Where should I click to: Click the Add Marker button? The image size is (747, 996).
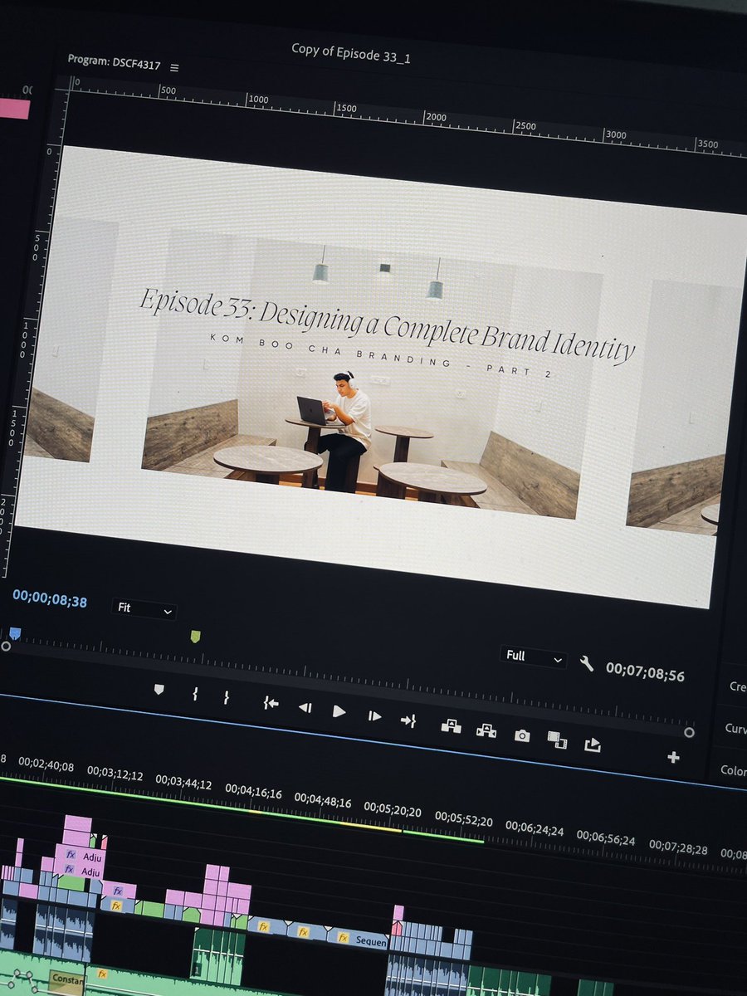coord(160,690)
